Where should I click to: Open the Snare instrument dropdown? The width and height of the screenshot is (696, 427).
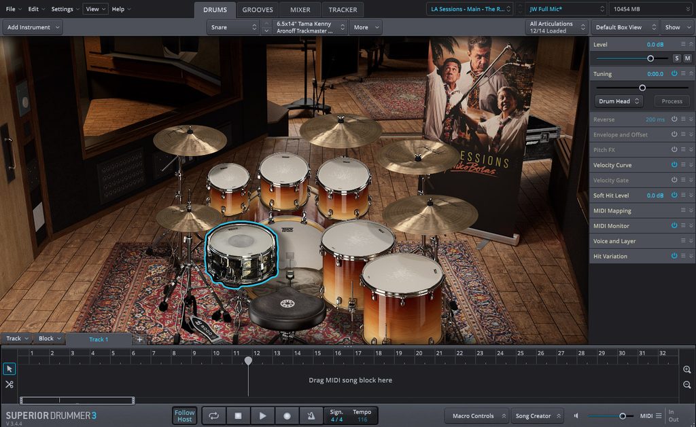point(234,27)
